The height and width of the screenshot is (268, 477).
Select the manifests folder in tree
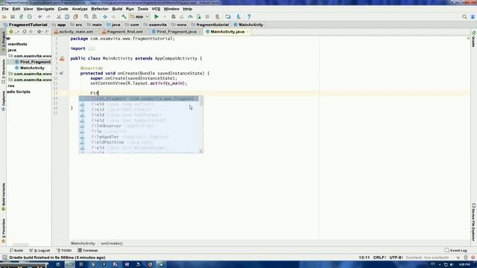coord(17,44)
